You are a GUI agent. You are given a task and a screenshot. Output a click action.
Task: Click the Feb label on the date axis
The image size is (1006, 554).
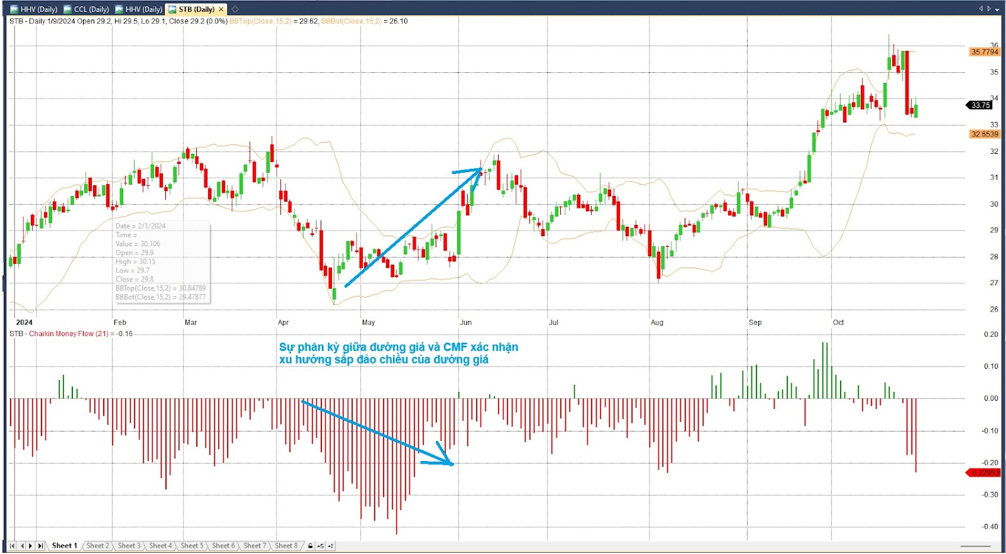coord(119,322)
